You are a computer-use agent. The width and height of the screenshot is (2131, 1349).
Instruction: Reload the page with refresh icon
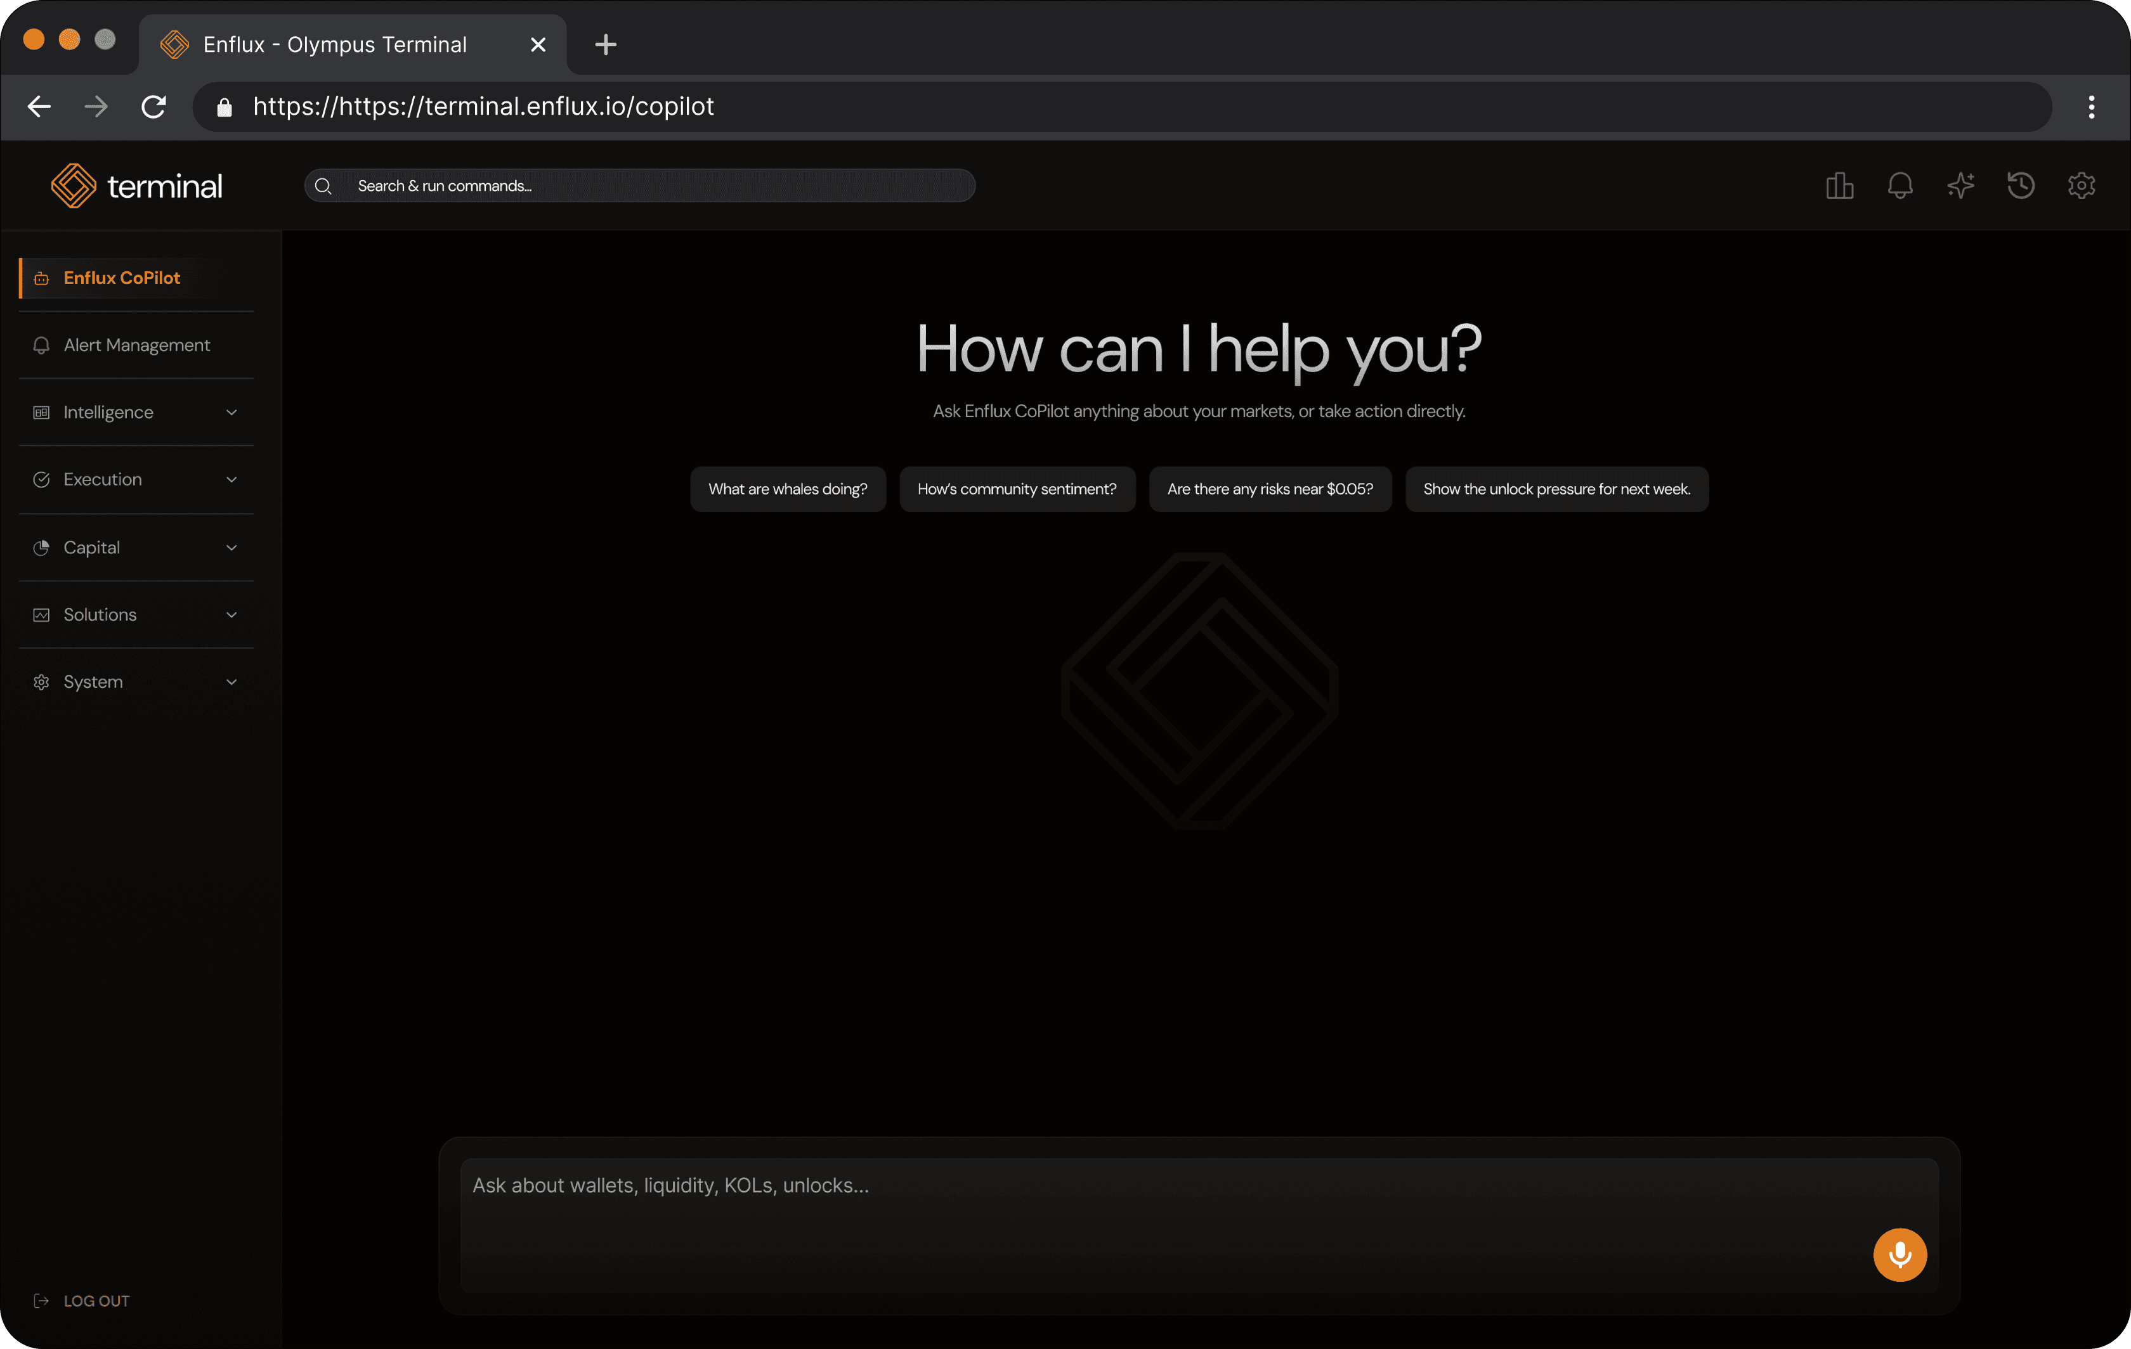click(x=154, y=107)
